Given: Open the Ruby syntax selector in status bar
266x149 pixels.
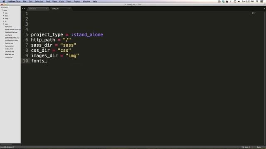Looking at the screenshot, I should pyautogui.click(x=259, y=147).
